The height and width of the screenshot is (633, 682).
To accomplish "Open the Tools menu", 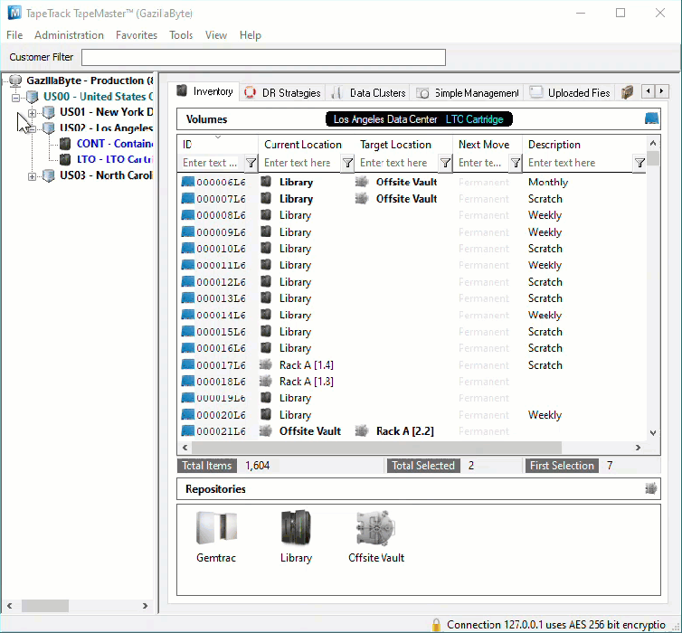I will (181, 35).
